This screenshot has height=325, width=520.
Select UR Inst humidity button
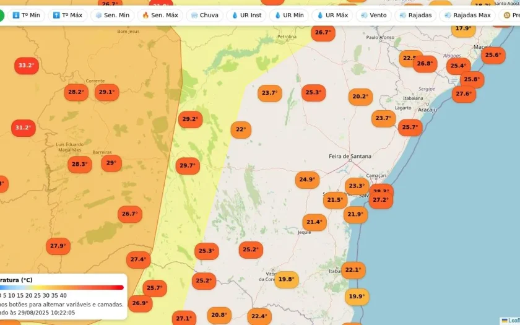pyautogui.click(x=246, y=15)
